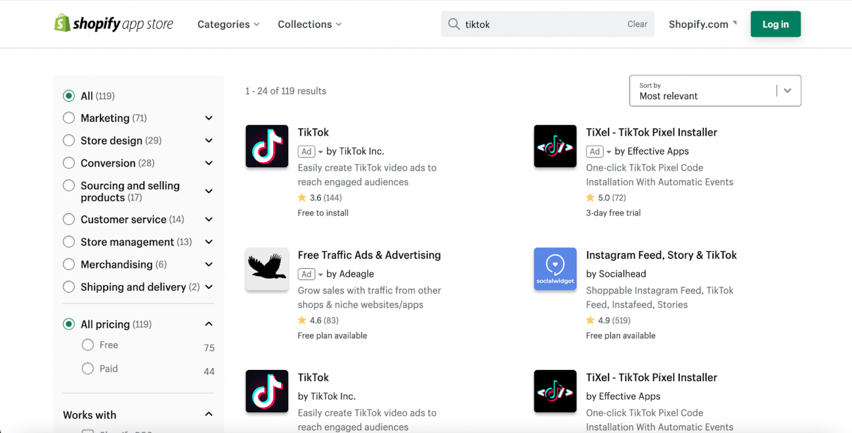Image resolution: width=852 pixels, height=433 pixels.
Task: Click the Log in button
Action: [775, 24]
